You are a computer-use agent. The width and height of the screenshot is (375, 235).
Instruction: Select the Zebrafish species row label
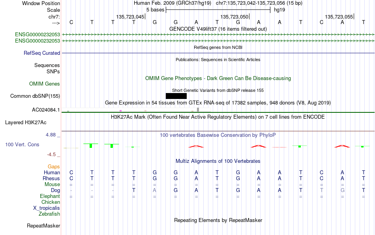pyautogui.click(x=49, y=214)
